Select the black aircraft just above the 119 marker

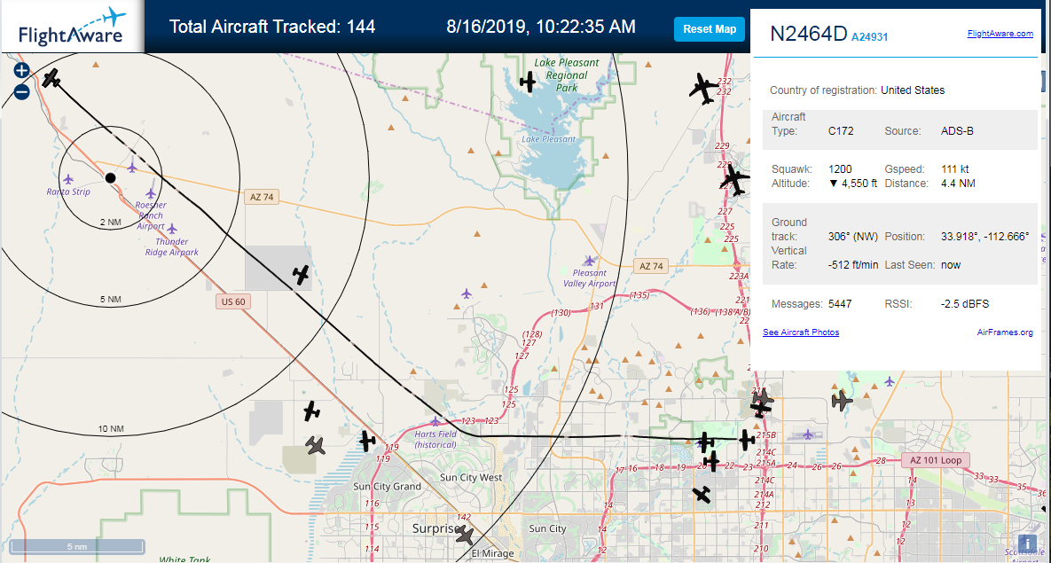pyautogui.click(x=366, y=441)
